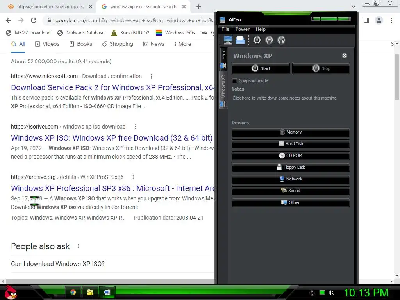This screenshot has width=400, height=300.
Task: Click the Chrome profile avatar icon
Action: [x=379, y=20]
